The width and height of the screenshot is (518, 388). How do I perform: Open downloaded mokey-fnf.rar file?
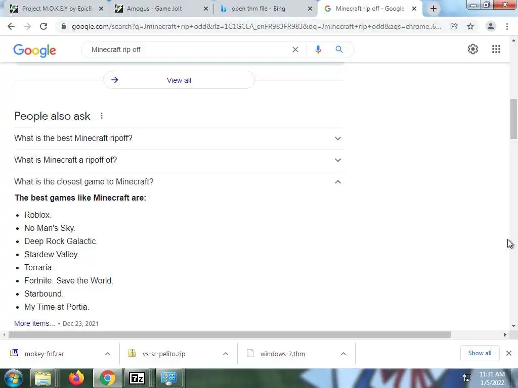pyautogui.click(x=45, y=354)
